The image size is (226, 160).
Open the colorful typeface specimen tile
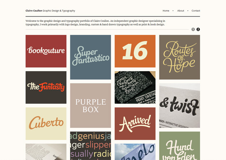(x=90, y=146)
